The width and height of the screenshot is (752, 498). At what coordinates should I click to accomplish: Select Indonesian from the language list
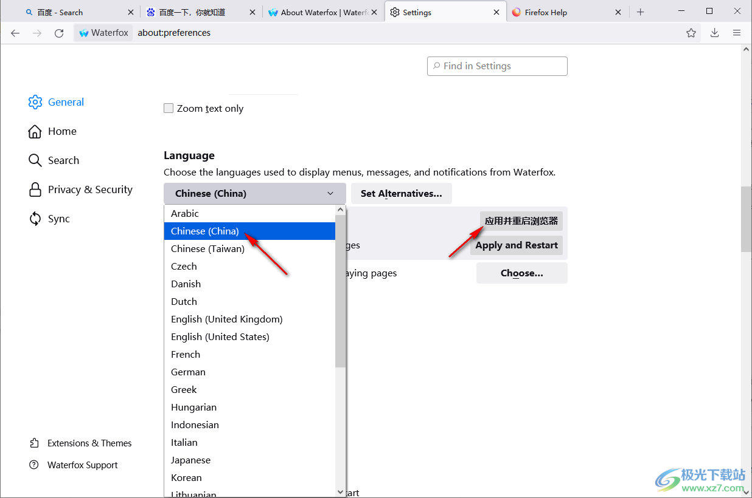[x=249, y=425]
